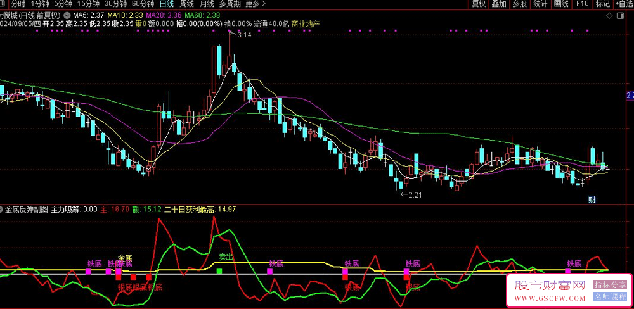The image size is (634, 309).
Task: Toggle 叠加 overlay comparison
Action: coord(499,4)
